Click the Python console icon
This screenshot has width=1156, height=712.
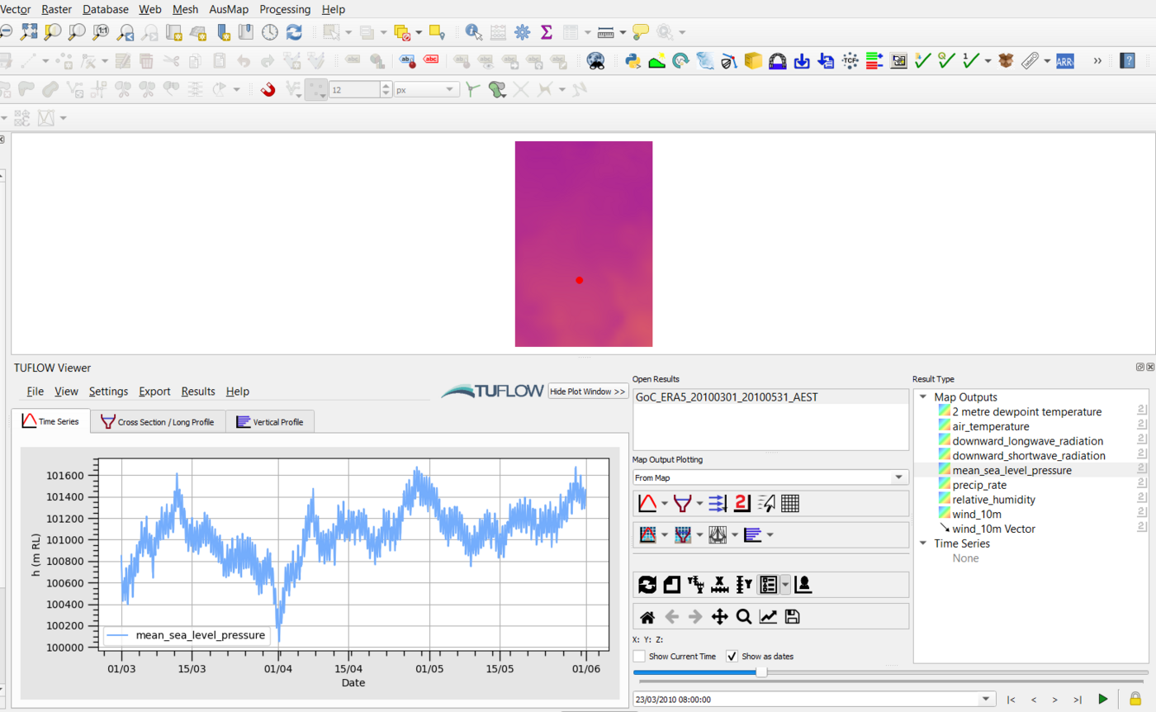[x=633, y=60]
